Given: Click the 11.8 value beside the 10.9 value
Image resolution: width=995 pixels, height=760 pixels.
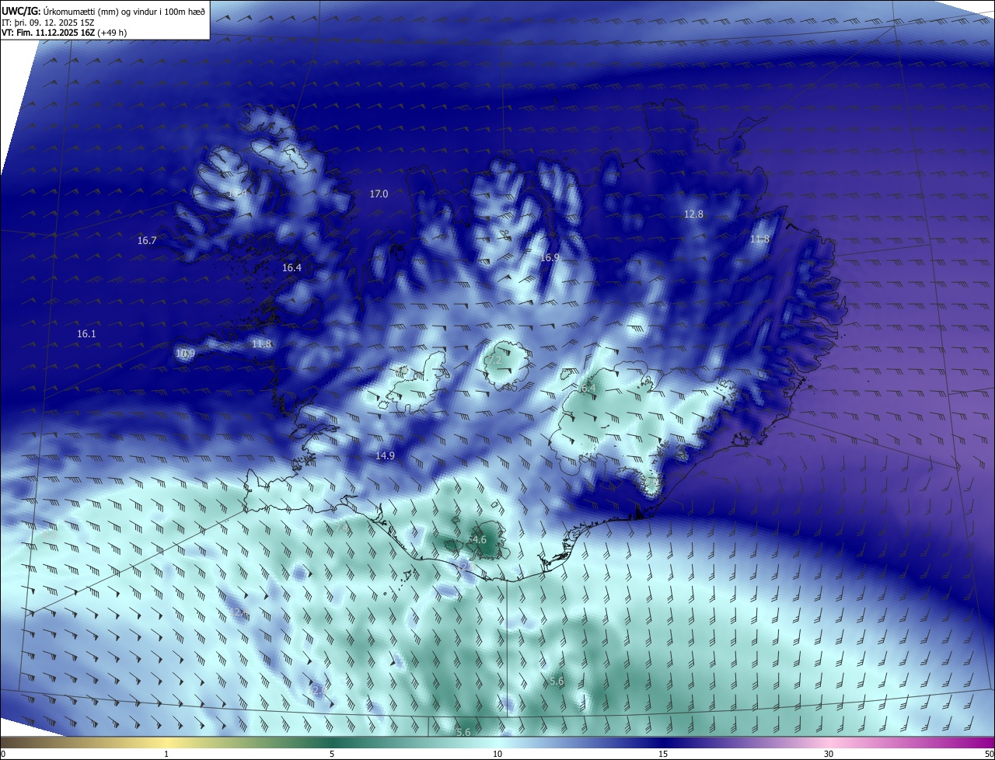Looking at the screenshot, I should 262,343.
